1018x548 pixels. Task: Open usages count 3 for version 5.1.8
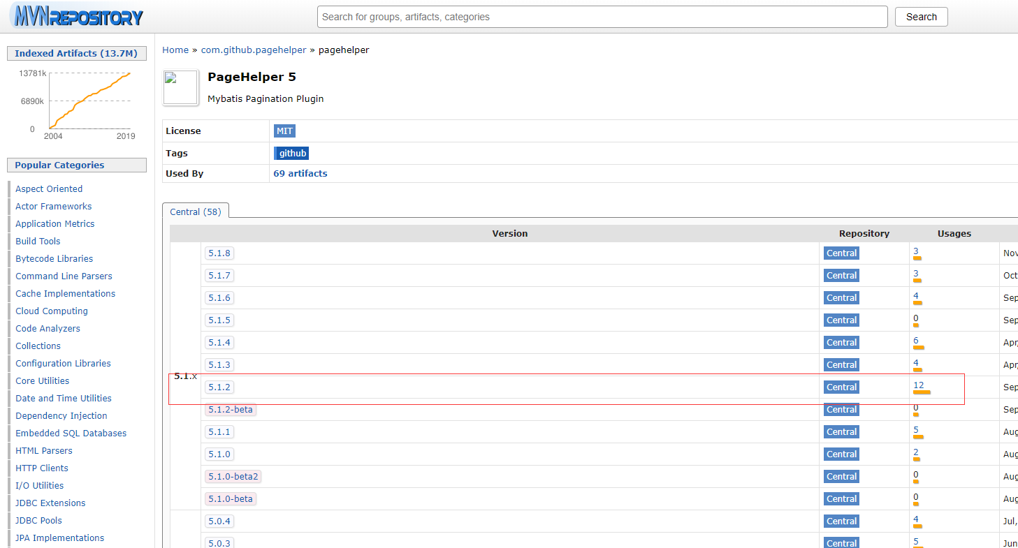[x=916, y=251]
